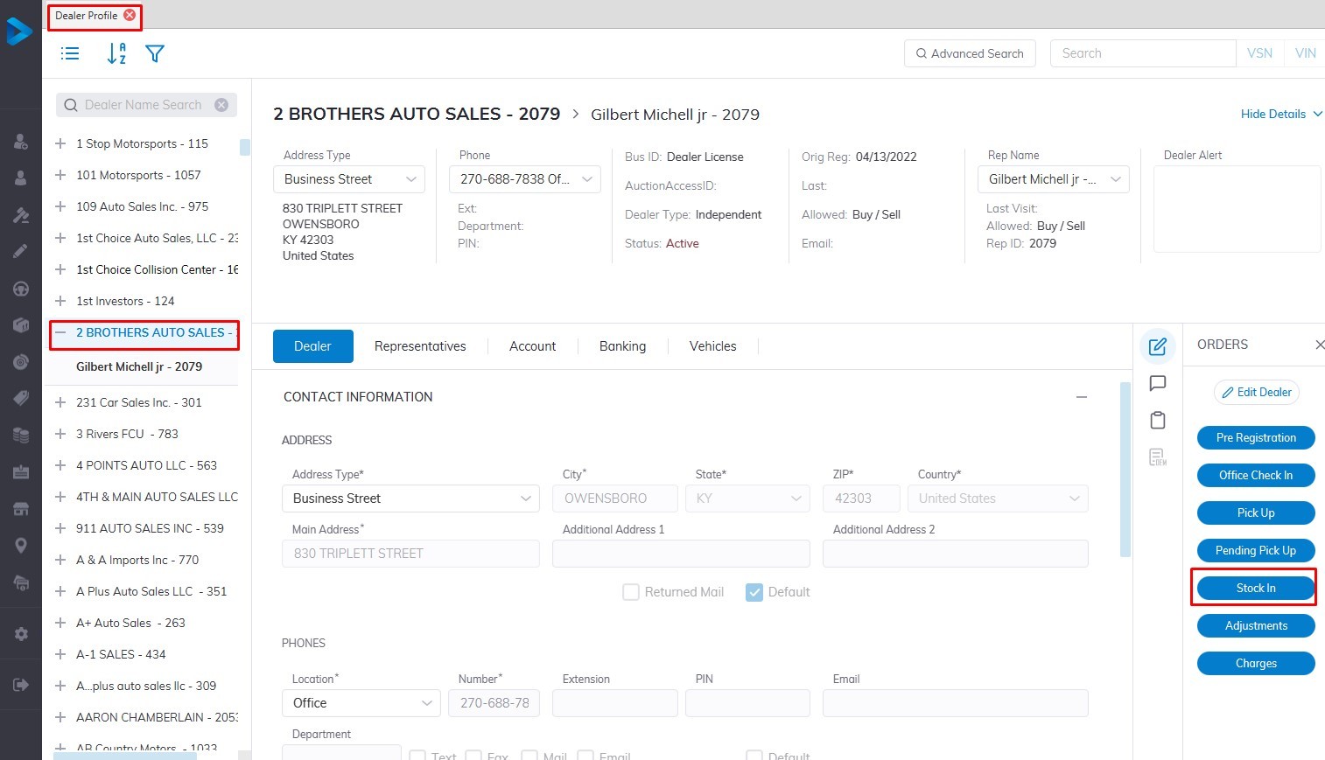Select the edit orders pencil icon
This screenshot has height=760, width=1325.
pos(1157,346)
